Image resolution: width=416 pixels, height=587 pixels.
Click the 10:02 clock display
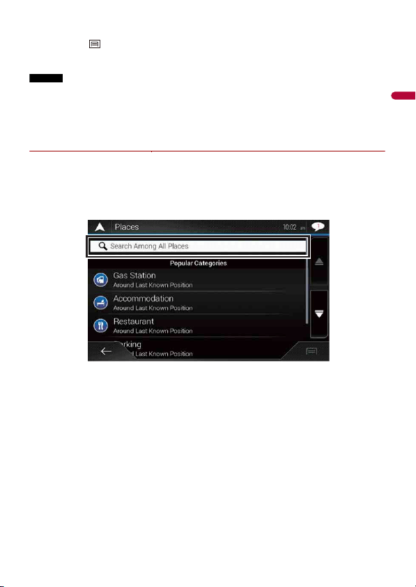coord(290,228)
